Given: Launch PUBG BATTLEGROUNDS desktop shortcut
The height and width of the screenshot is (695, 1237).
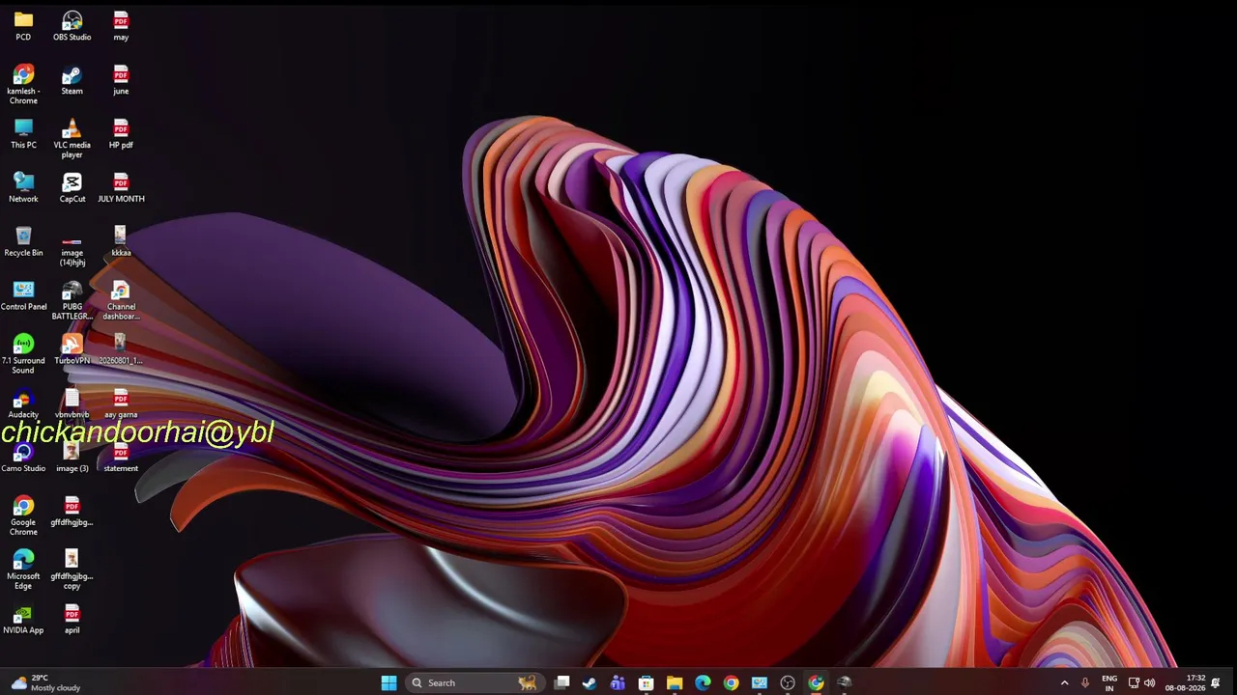Looking at the screenshot, I should [x=72, y=301].
